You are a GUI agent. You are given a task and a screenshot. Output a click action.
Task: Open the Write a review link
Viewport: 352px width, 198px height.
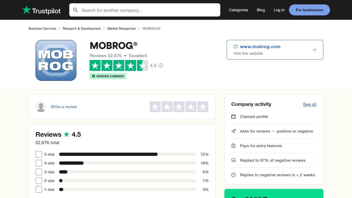64,107
